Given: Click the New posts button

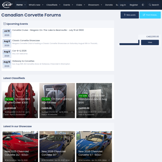Looking at the screenshot, I should 130,15.
